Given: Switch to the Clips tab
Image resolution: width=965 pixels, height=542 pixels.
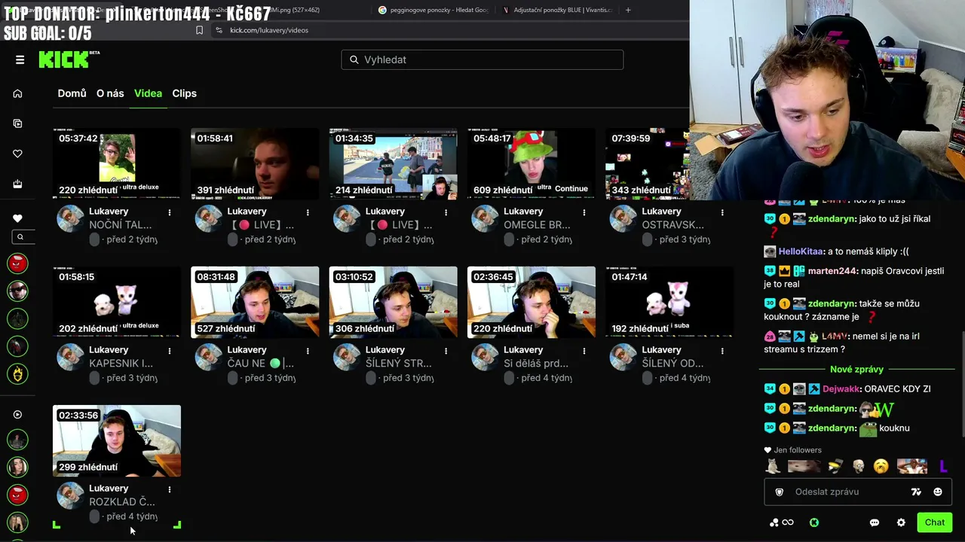Looking at the screenshot, I should coord(184,93).
